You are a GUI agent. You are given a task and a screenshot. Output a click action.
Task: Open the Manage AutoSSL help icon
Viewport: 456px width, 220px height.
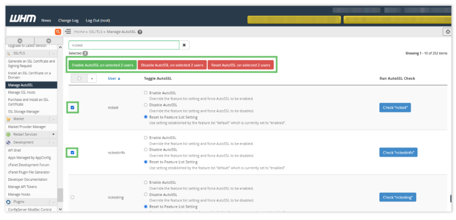tap(140, 32)
